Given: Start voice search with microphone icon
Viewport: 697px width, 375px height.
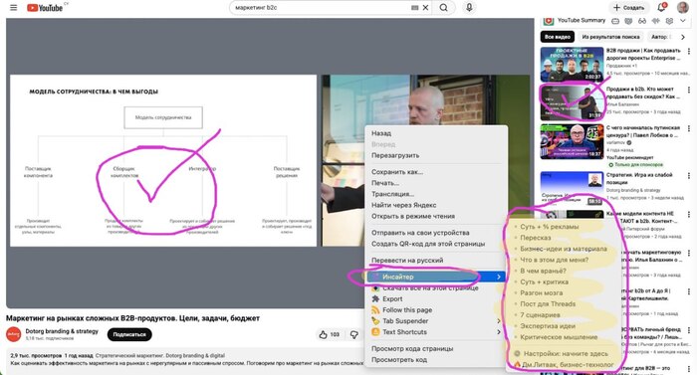Looking at the screenshot, I should click(x=469, y=8).
